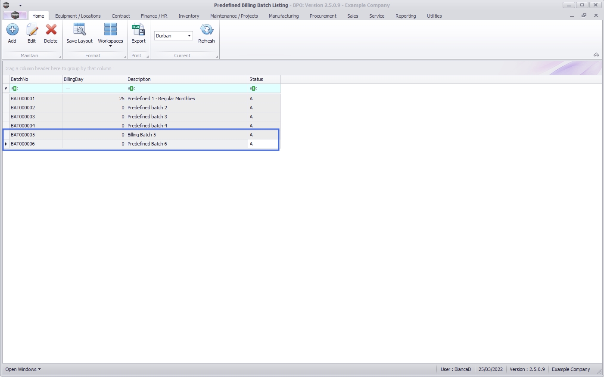Select batch BAT000004
604x377 pixels.
tap(23, 126)
